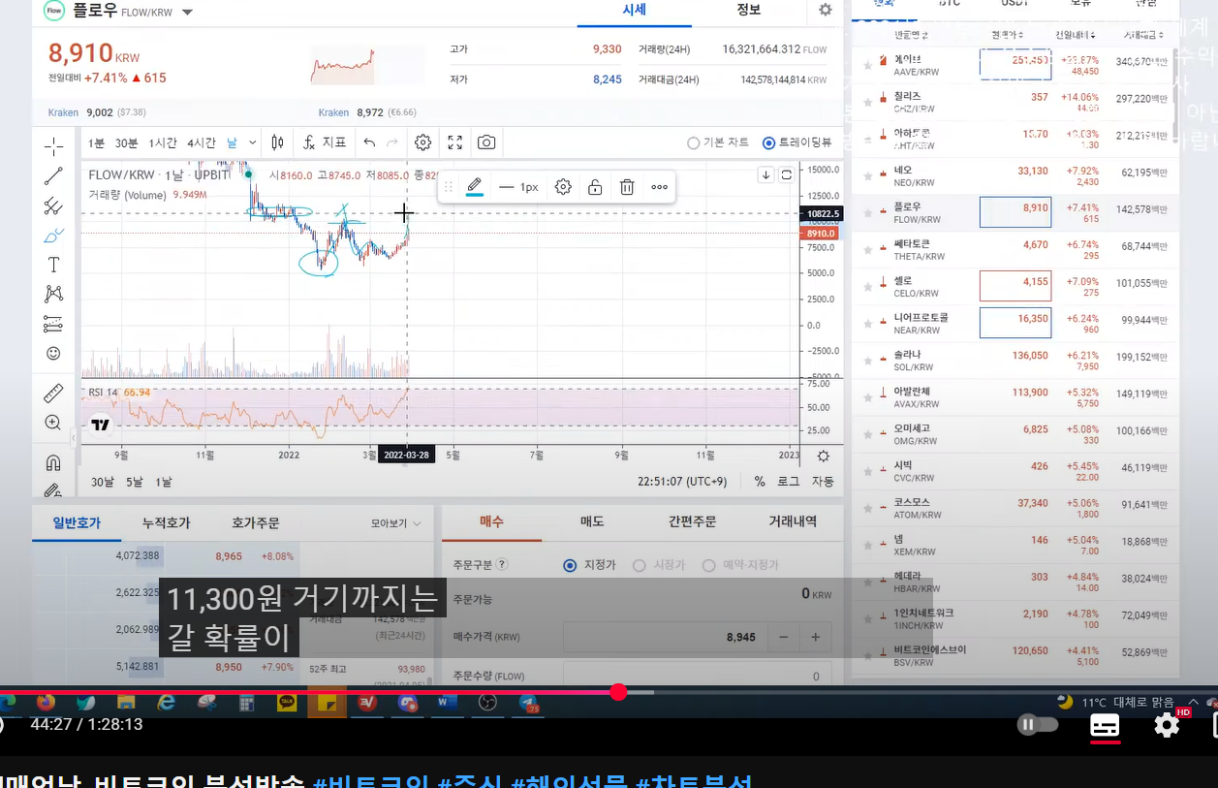Open the emoji icons tool
This screenshot has height=788, width=1218.
click(x=53, y=354)
